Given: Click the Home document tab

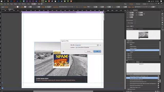Looking at the screenshot, I should tap(10, 9).
